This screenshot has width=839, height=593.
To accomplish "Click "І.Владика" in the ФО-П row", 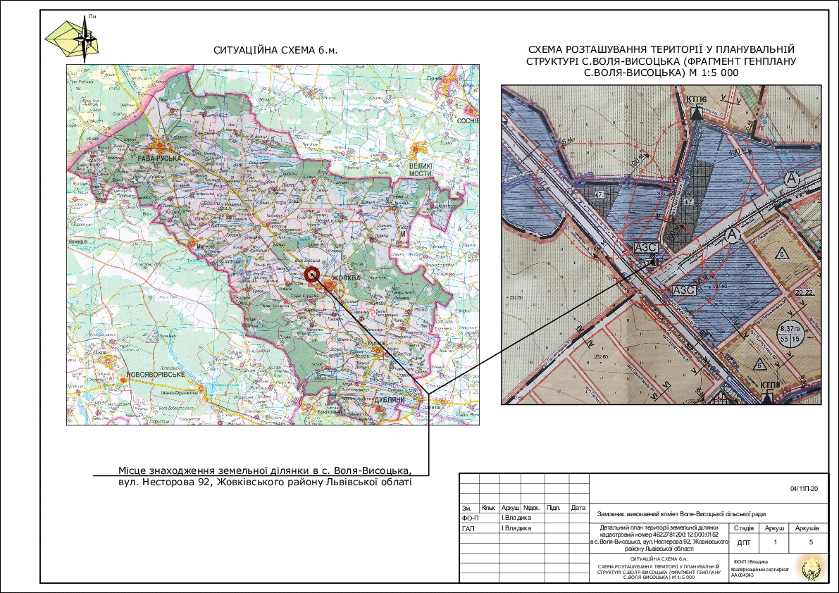I will coord(516,518).
